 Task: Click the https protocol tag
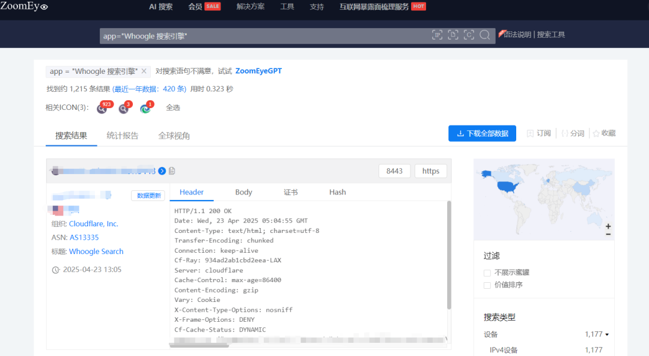[431, 170]
